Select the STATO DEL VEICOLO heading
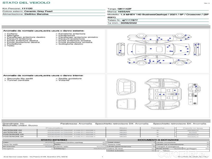This screenshot has width=212, height=159. (26, 3)
